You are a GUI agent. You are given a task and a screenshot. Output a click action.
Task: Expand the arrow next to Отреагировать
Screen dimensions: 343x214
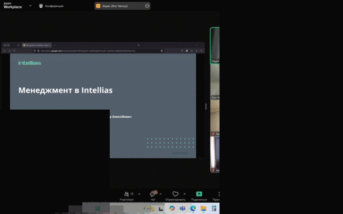(184, 193)
